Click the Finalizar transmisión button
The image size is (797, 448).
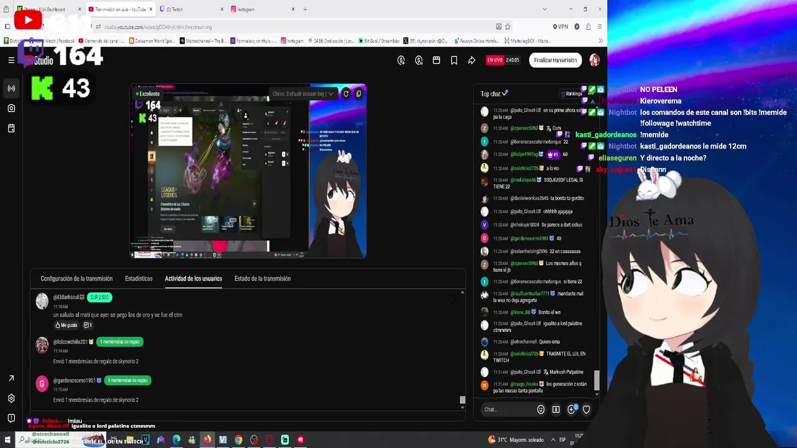pos(555,60)
